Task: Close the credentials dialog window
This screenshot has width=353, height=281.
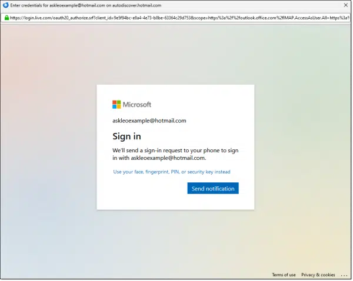Action: (x=346, y=5)
